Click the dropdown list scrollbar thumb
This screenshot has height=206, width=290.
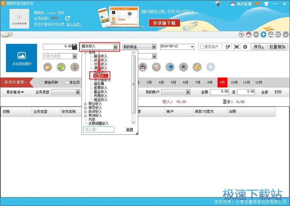[133, 84]
